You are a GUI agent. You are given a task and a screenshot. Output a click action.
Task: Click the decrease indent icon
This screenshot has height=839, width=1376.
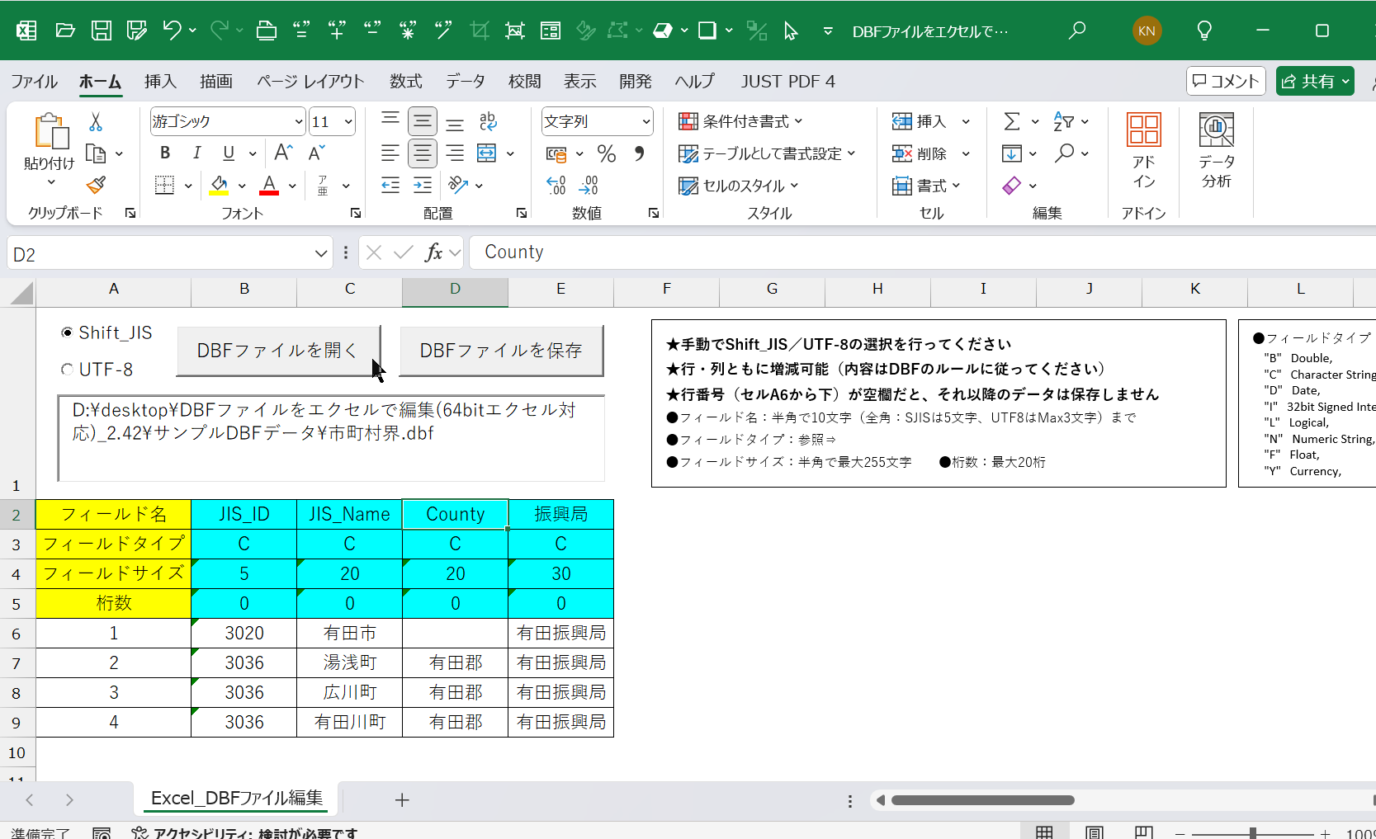pyautogui.click(x=390, y=185)
